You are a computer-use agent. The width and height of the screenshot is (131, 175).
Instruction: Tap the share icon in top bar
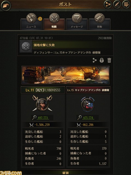pos(108,4)
